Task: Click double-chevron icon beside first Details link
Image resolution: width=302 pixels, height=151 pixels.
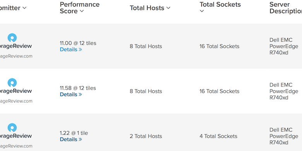Action: point(80,49)
